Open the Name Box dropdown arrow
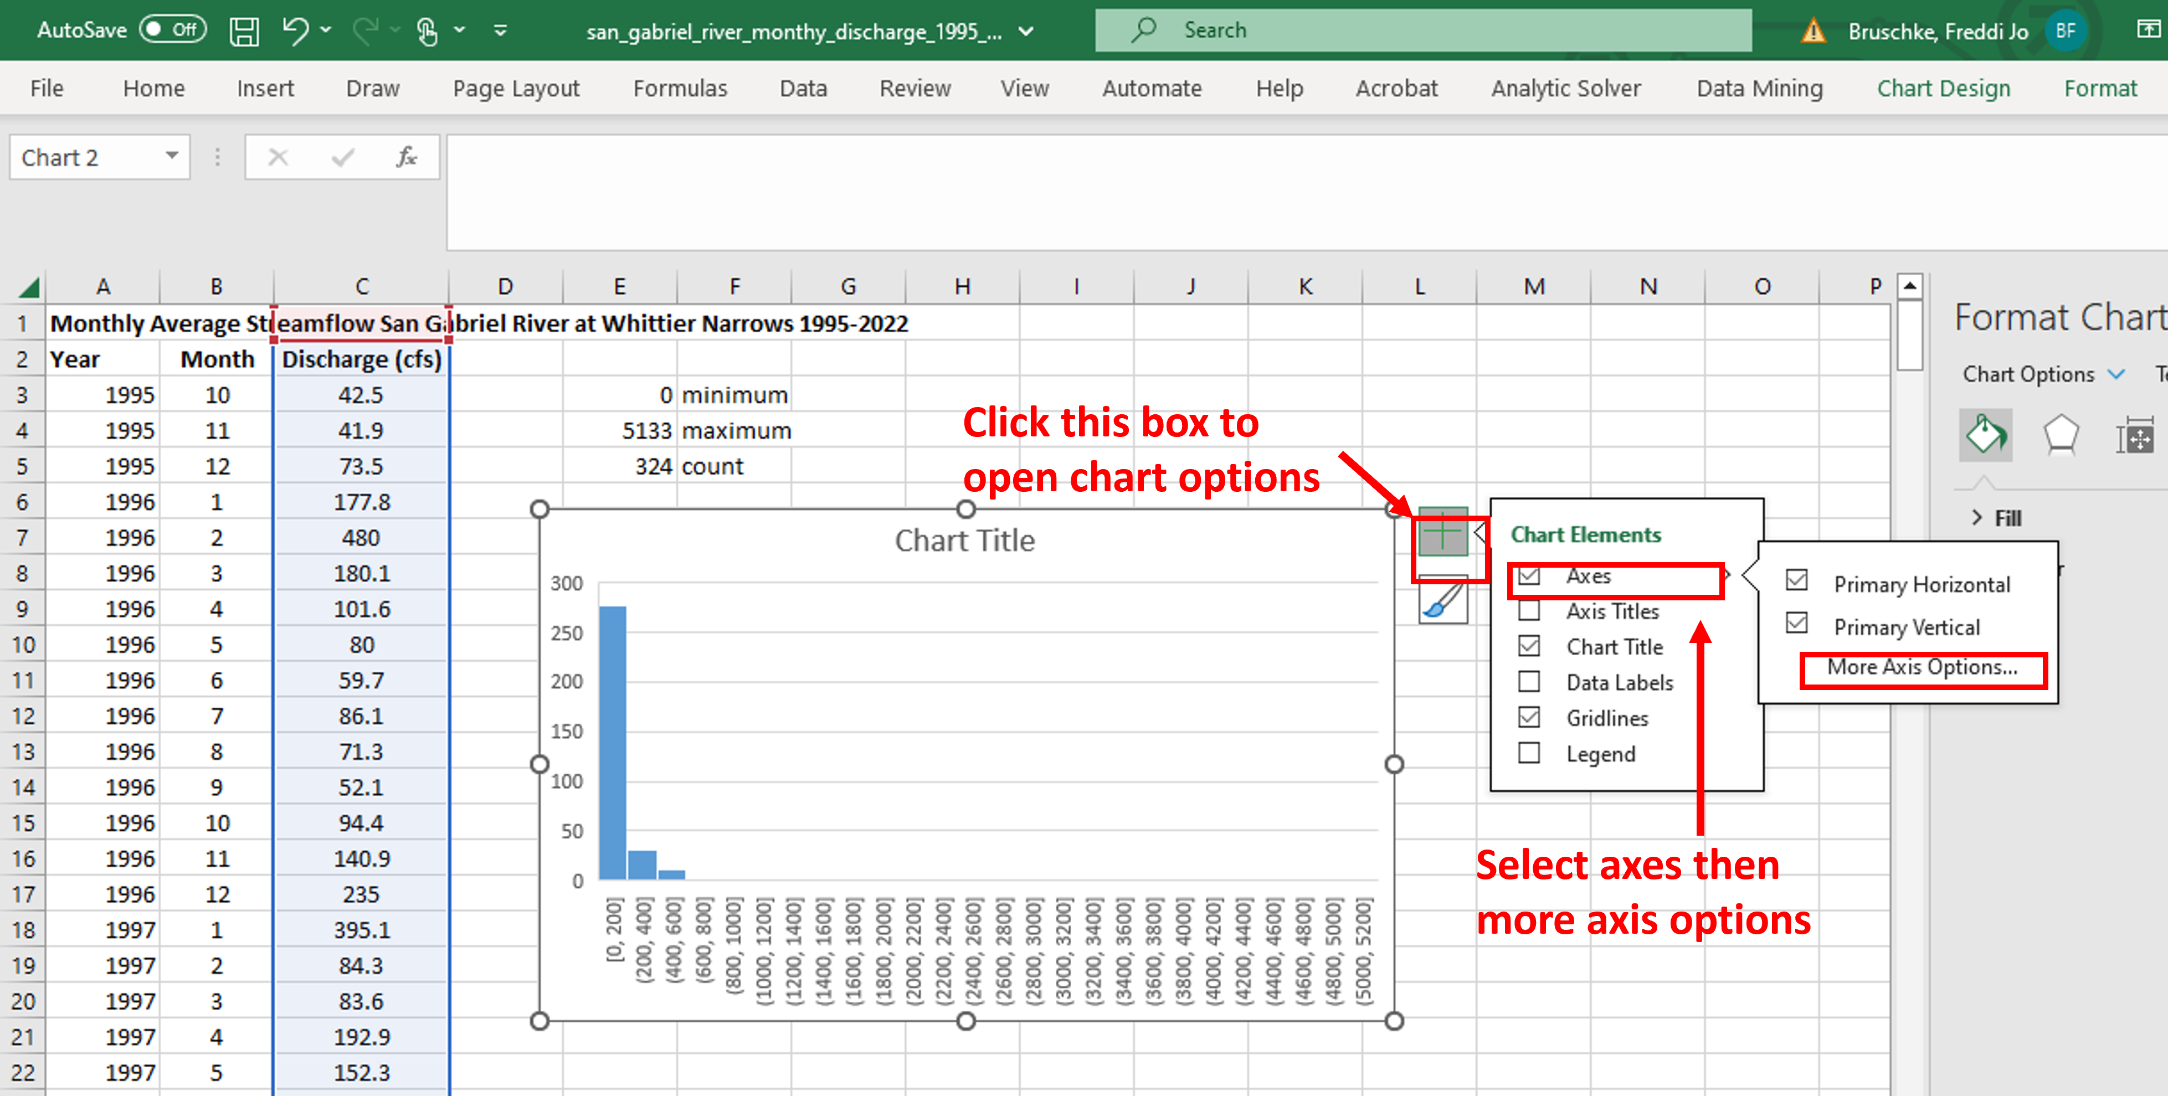The width and height of the screenshot is (2168, 1096). (172, 156)
